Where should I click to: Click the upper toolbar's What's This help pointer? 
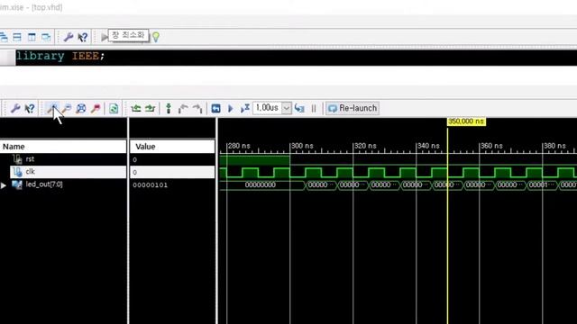[x=83, y=37]
